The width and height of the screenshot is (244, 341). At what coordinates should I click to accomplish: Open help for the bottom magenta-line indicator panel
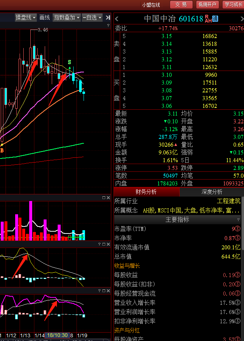pos(99,291)
